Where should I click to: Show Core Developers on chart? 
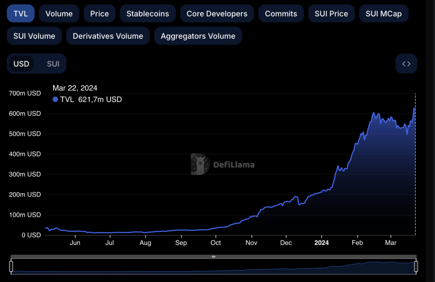(217, 14)
